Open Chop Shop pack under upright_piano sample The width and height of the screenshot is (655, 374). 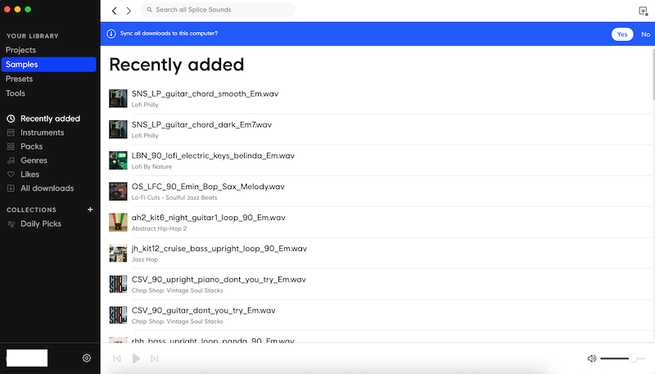[x=177, y=291]
